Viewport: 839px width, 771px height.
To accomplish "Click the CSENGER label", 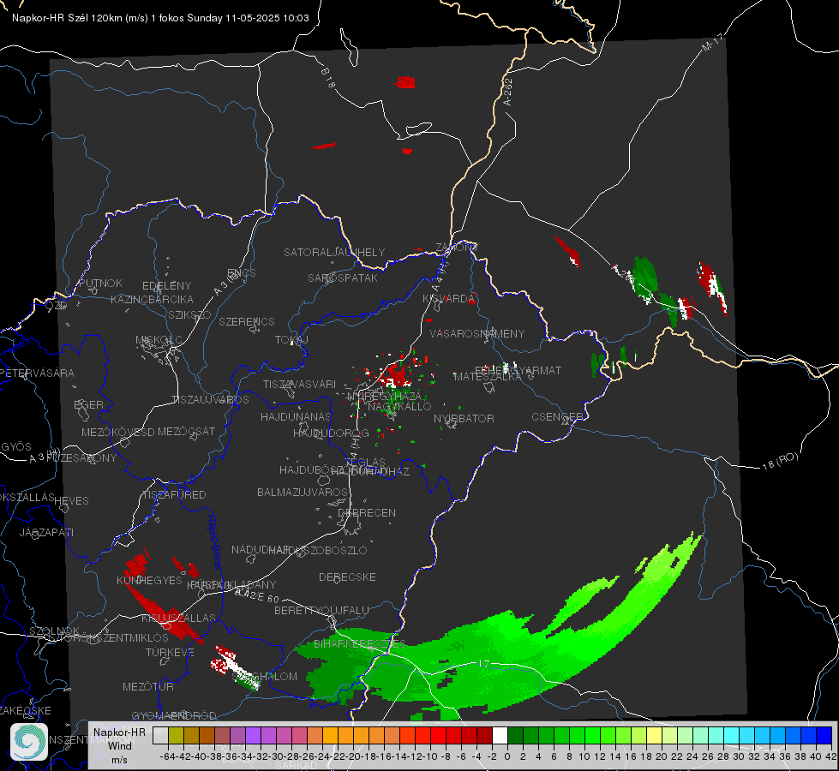I will pos(558,416).
